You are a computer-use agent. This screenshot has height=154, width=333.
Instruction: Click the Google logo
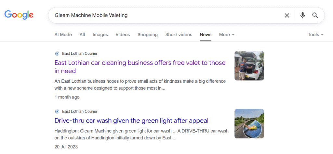tap(19, 15)
